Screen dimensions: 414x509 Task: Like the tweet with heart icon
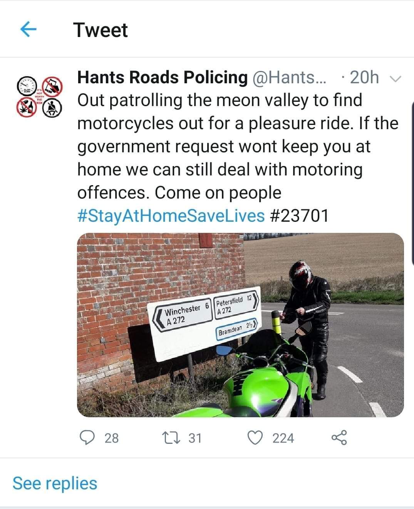pyautogui.click(x=255, y=438)
